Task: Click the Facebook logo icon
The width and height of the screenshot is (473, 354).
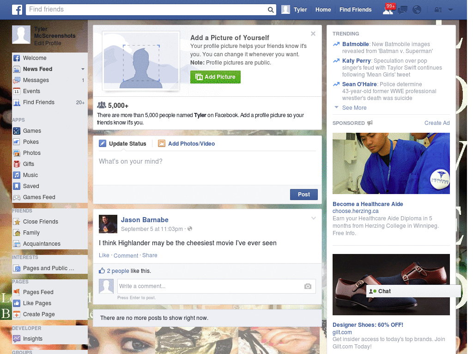Action: 17,10
